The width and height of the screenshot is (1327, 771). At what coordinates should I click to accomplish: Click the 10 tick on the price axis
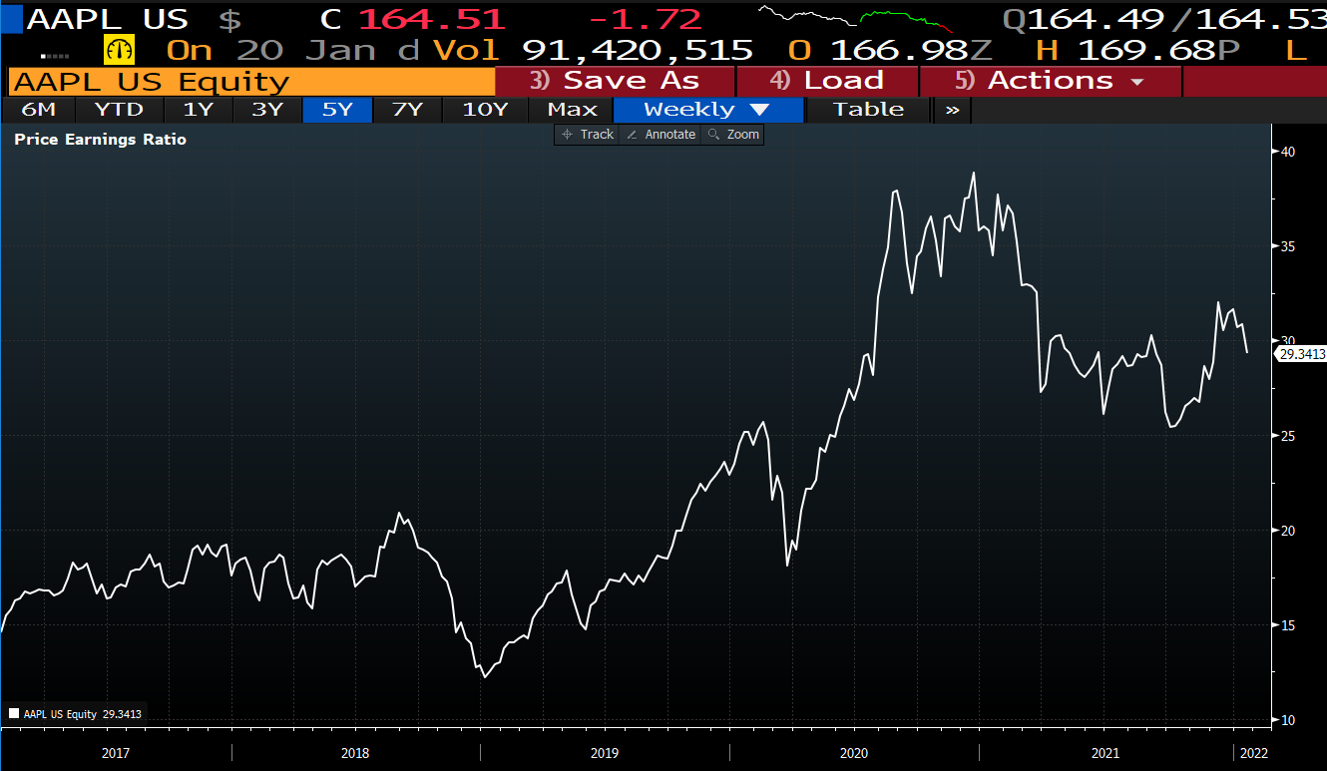1288,720
